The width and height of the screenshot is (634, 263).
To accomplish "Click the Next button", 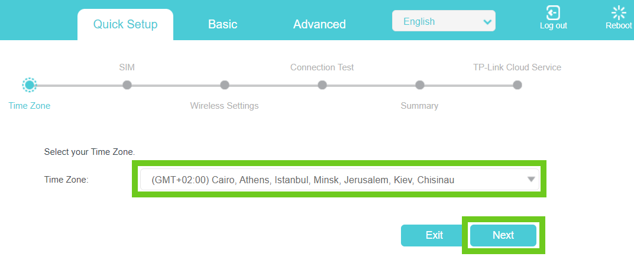I will click(x=503, y=235).
